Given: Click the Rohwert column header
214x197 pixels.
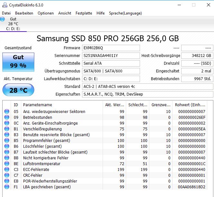Looking at the screenshot, I should coord(190,105).
